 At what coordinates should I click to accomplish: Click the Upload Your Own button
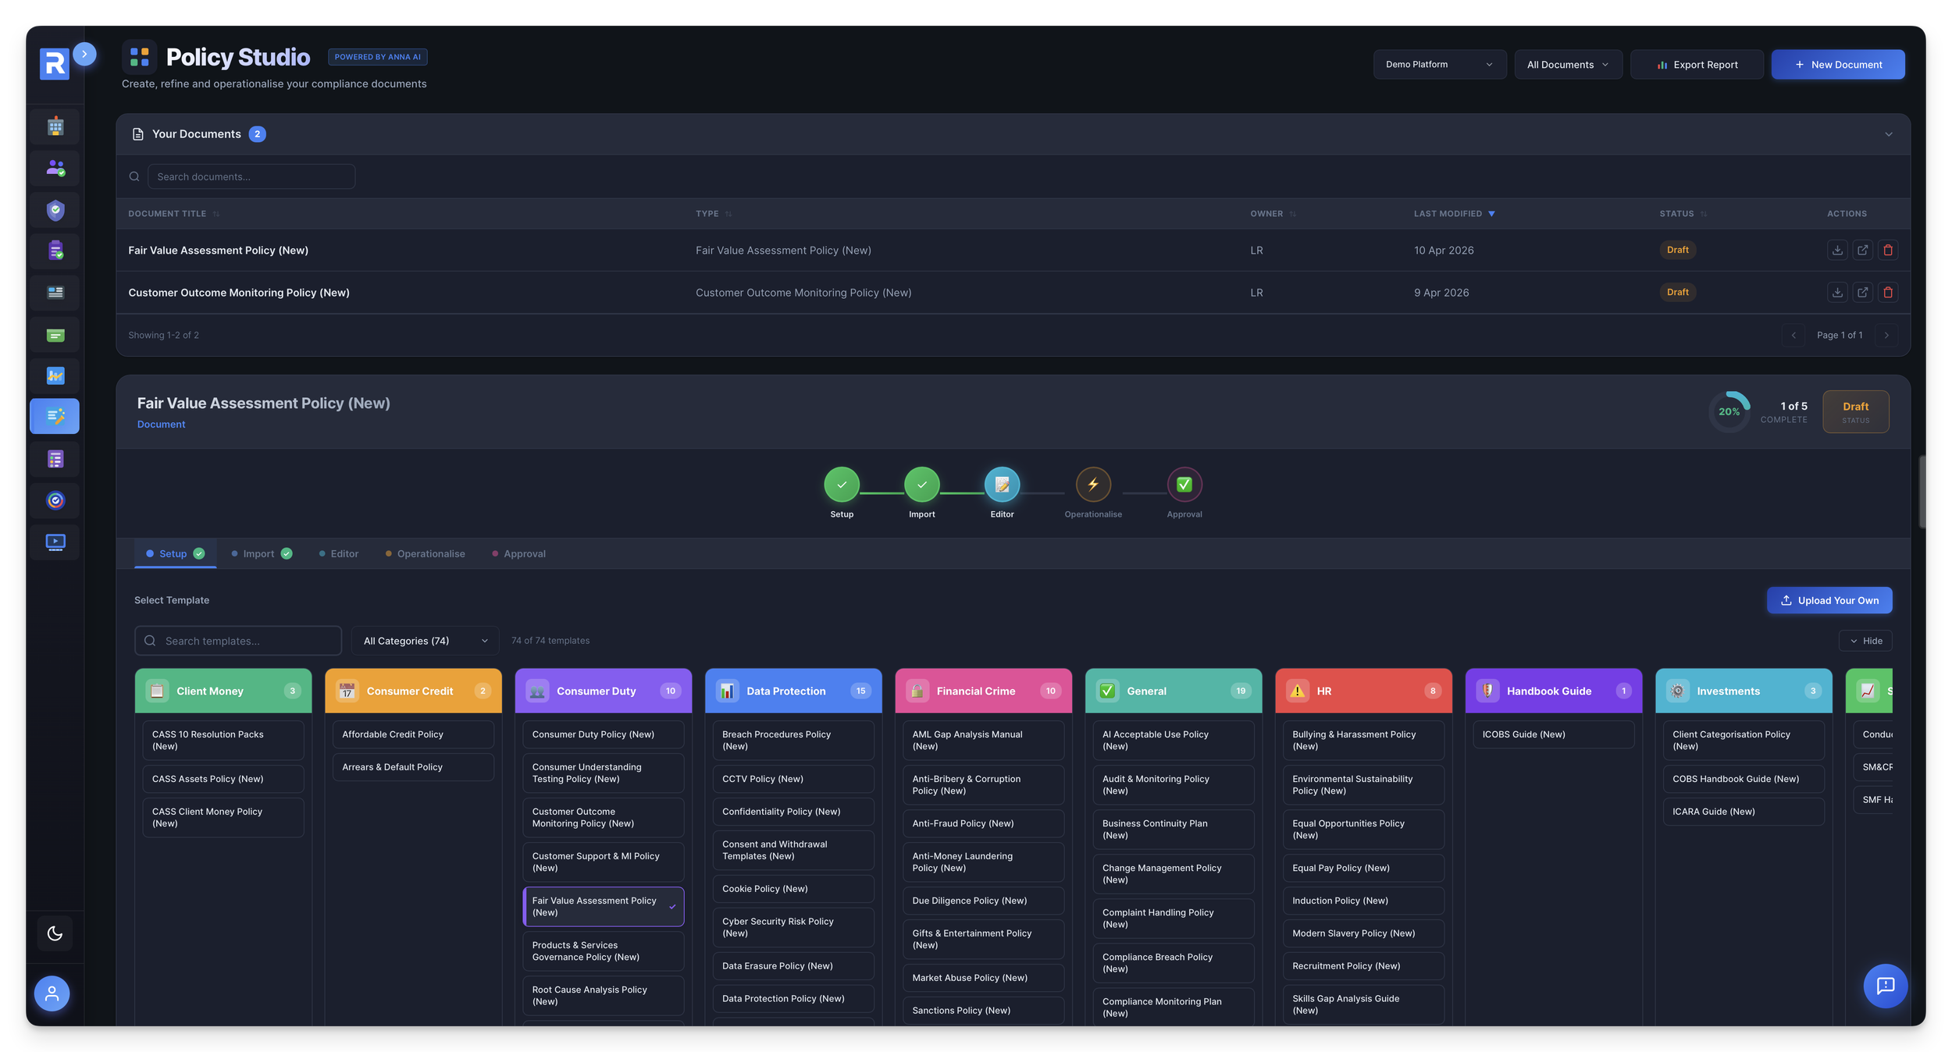(1829, 600)
